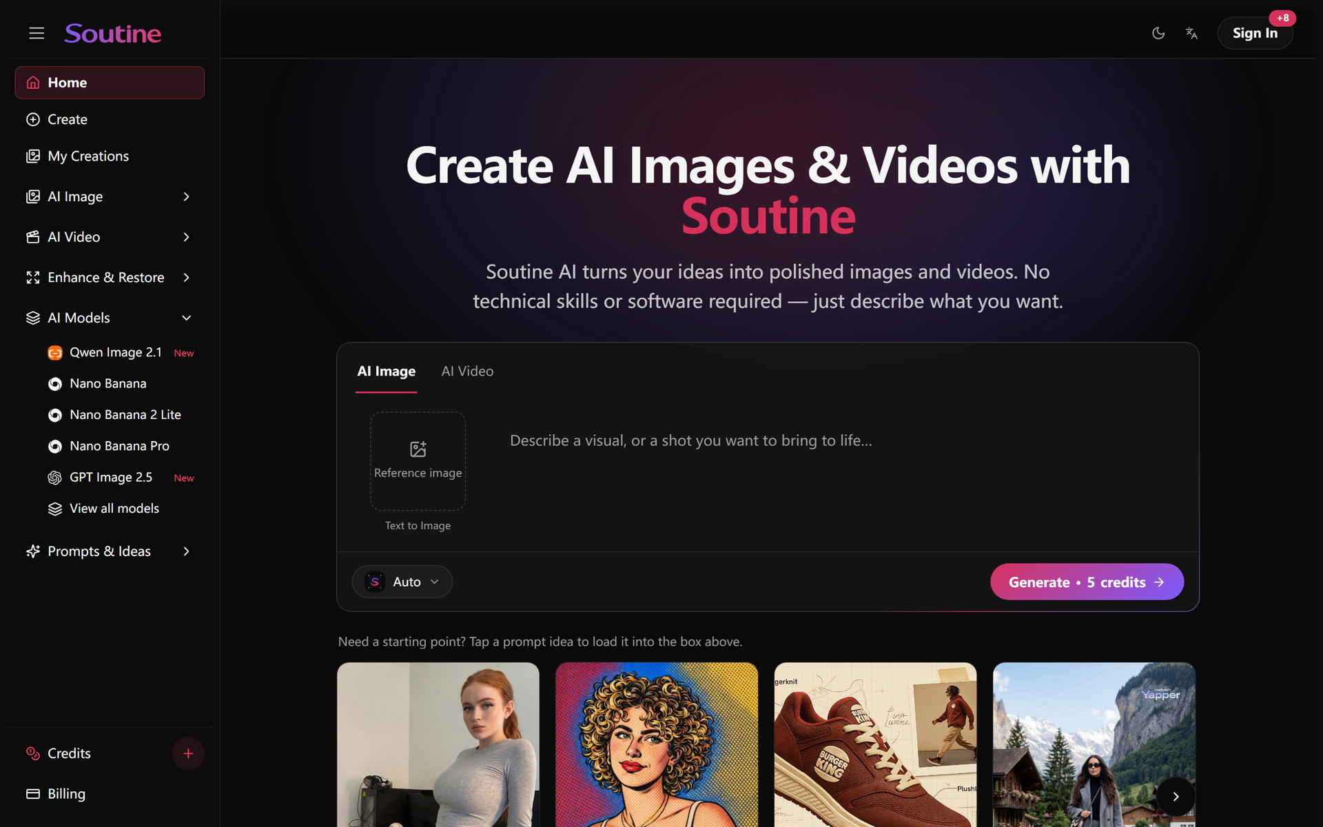Select the GPT Image 2.5 model
Screen dimensions: 1323x827
[121, 478]
